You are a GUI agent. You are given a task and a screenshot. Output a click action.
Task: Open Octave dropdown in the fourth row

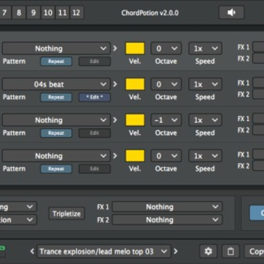(166, 156)
